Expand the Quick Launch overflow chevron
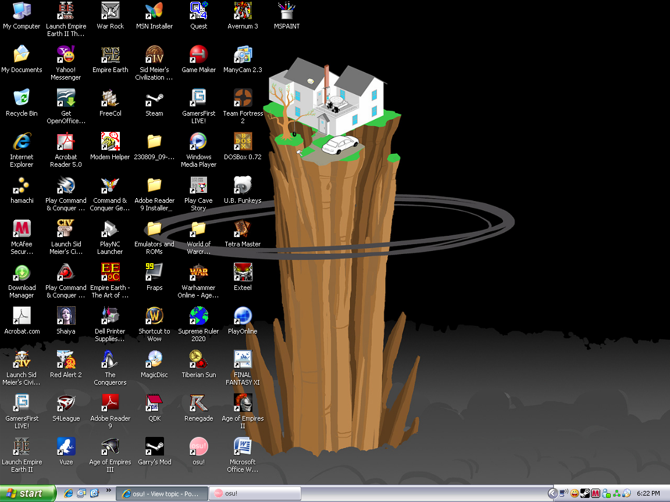The image size is (670, 502). tap(108, 490)
